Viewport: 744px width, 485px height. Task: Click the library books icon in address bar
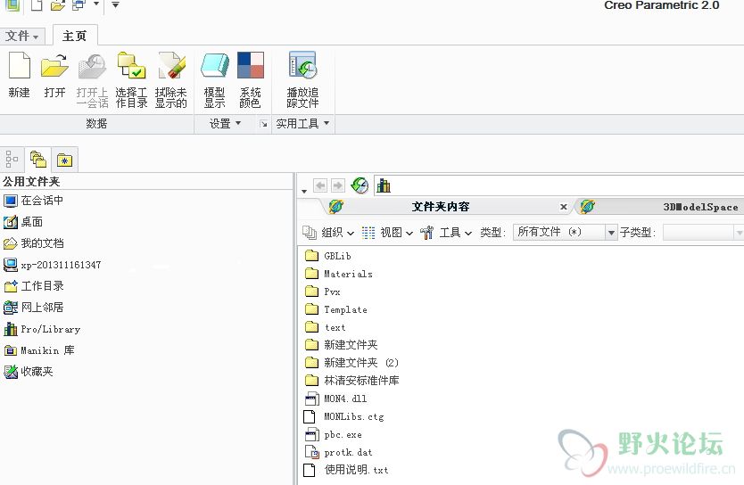[384, 185]
